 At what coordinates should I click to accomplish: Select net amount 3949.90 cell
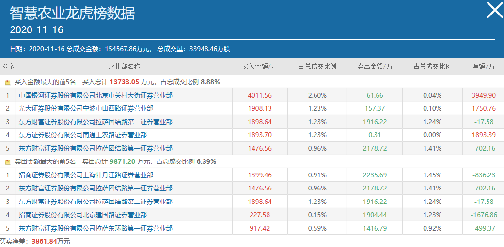(x=484, y=95)
